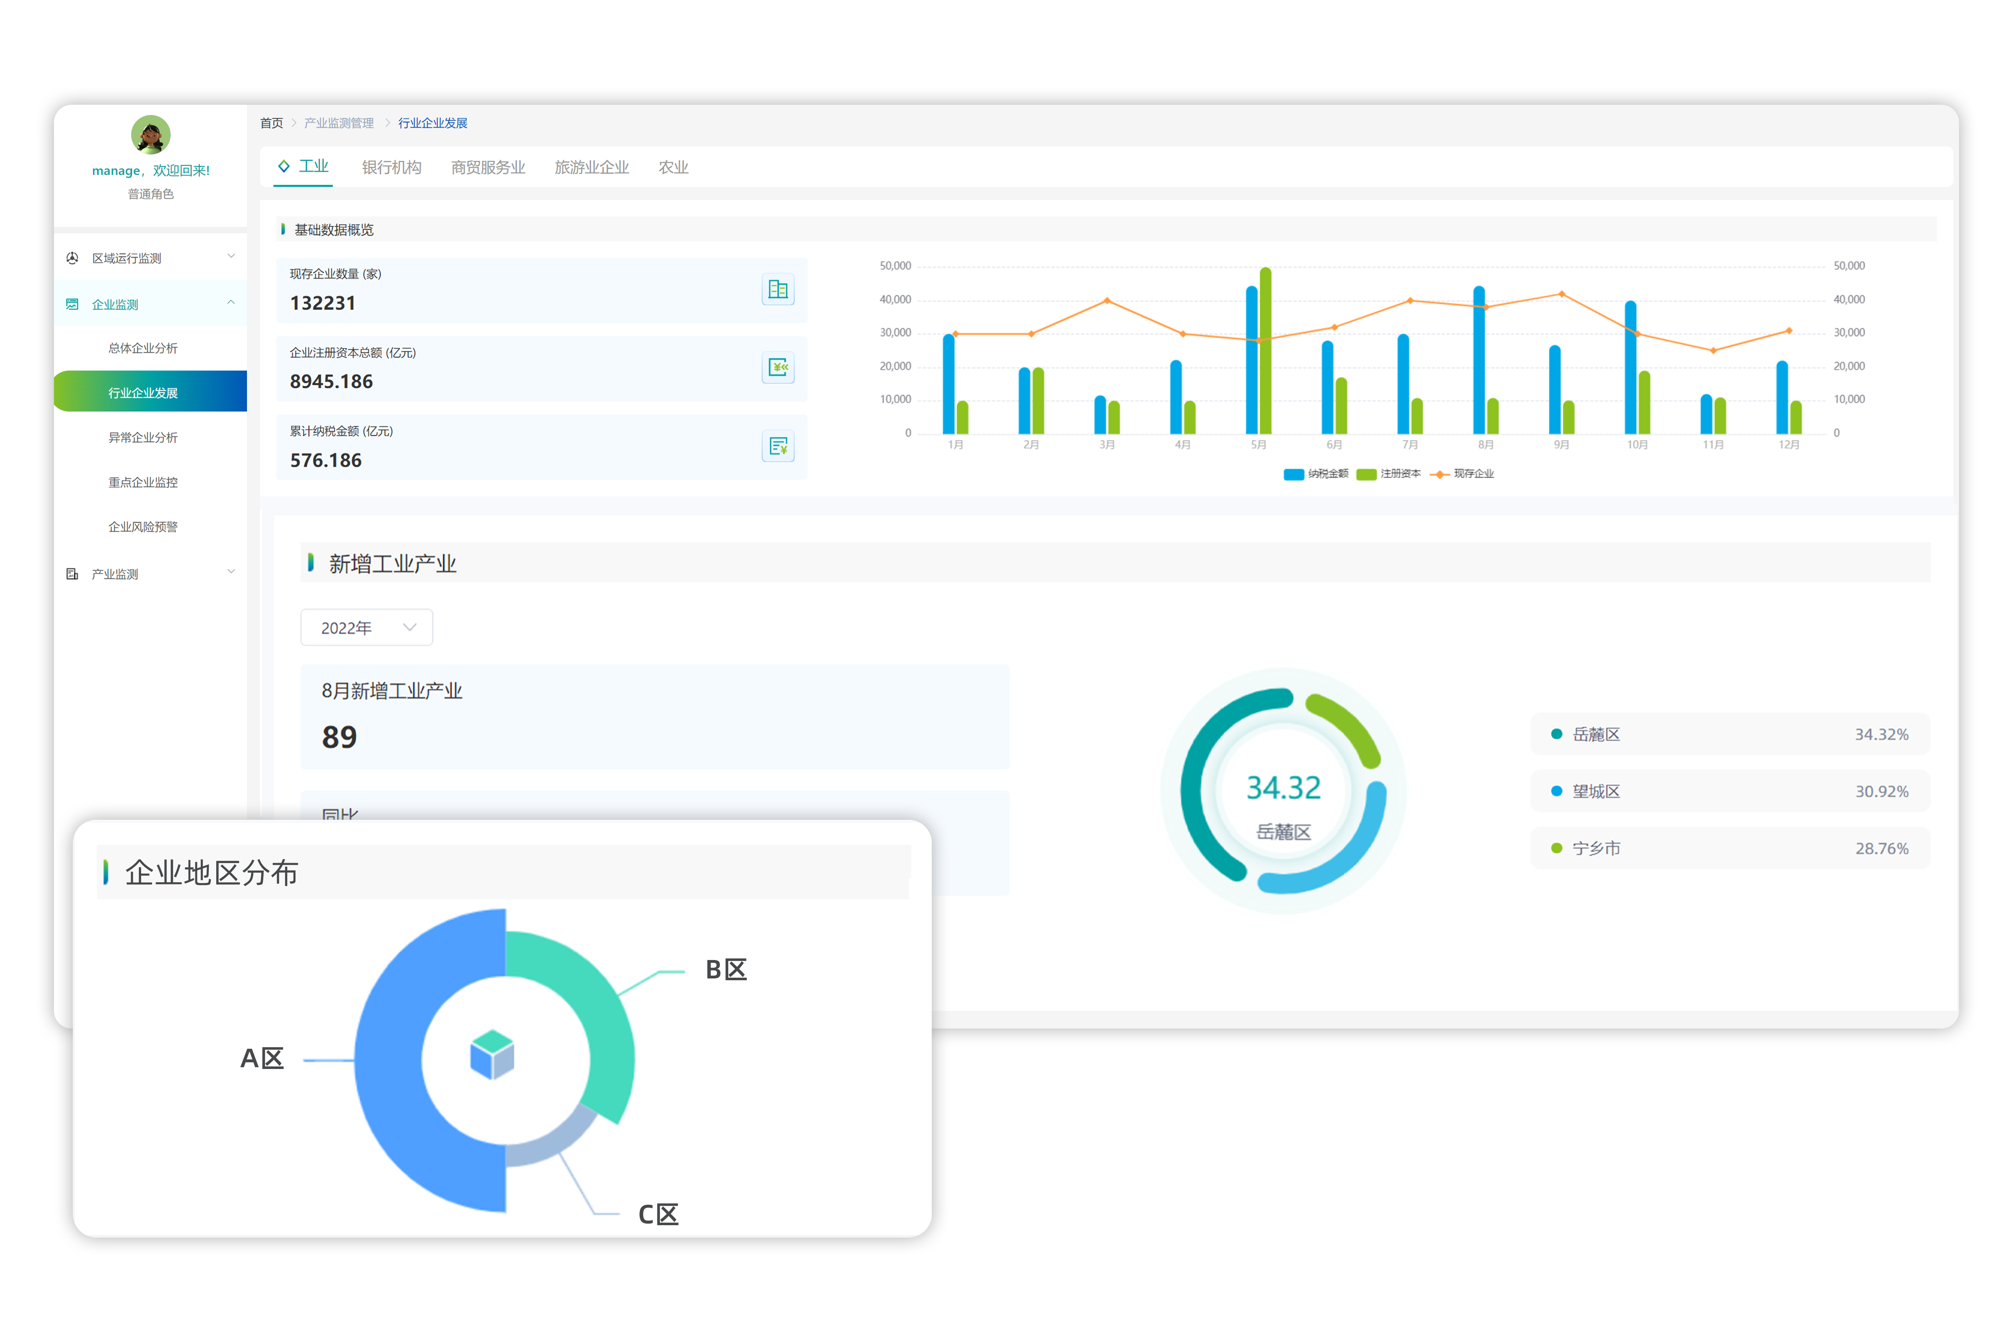Click the icon on 现存企业数量 card
Screen dimensions: 2013x1342
[x=777, y=289]
